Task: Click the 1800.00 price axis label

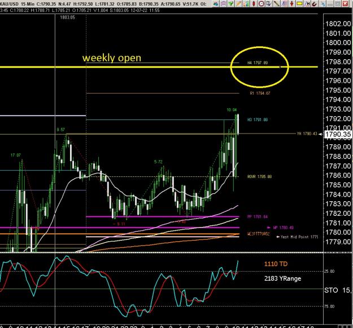Action: 338,42
